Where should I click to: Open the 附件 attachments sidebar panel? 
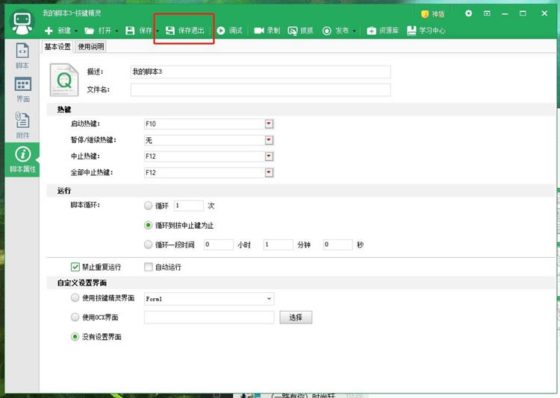22,124
